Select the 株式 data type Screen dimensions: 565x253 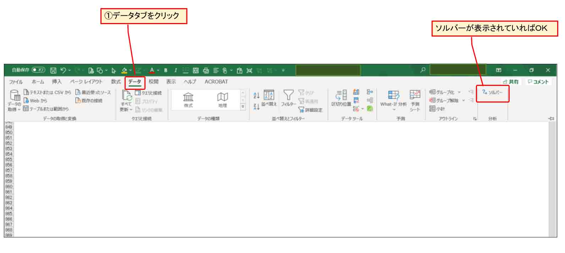(x=188, y=100)
